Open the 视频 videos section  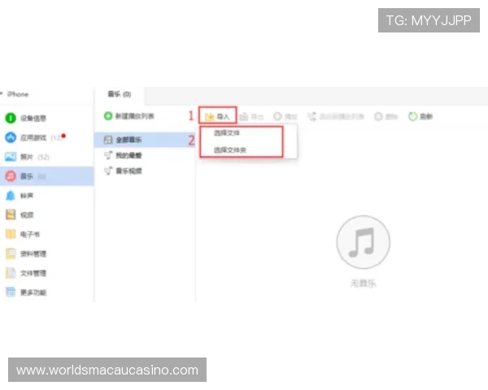(x=20, y=214)
